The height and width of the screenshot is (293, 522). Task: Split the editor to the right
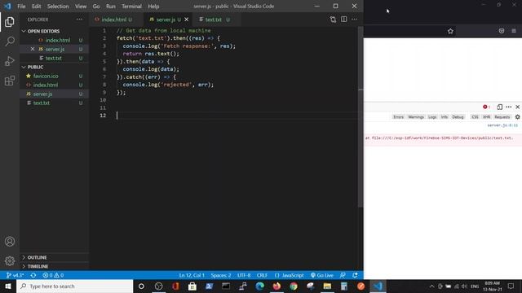343,20
